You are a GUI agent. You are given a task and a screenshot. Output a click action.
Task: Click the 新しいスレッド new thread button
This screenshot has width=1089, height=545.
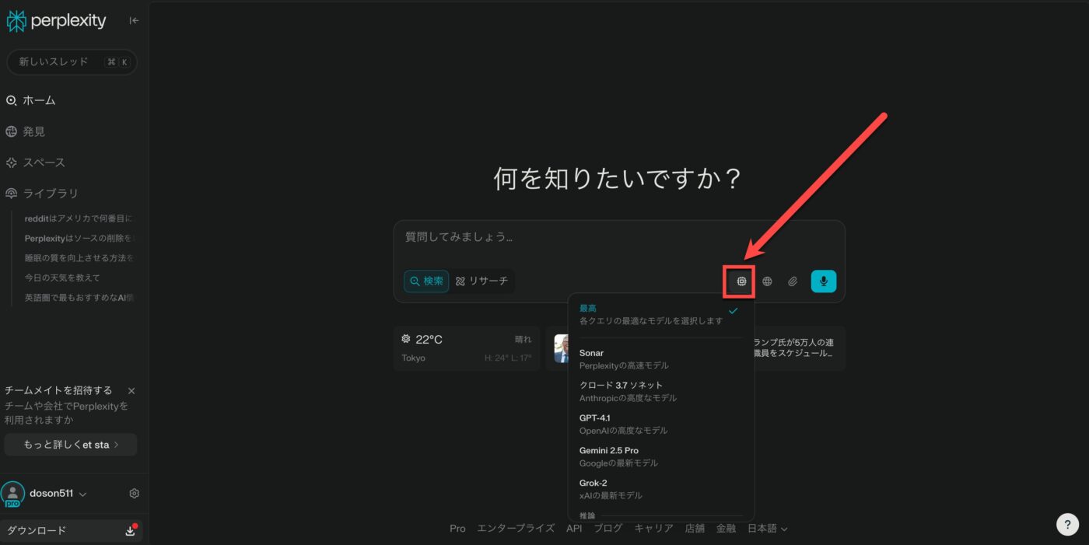click(x=72, y=62)
